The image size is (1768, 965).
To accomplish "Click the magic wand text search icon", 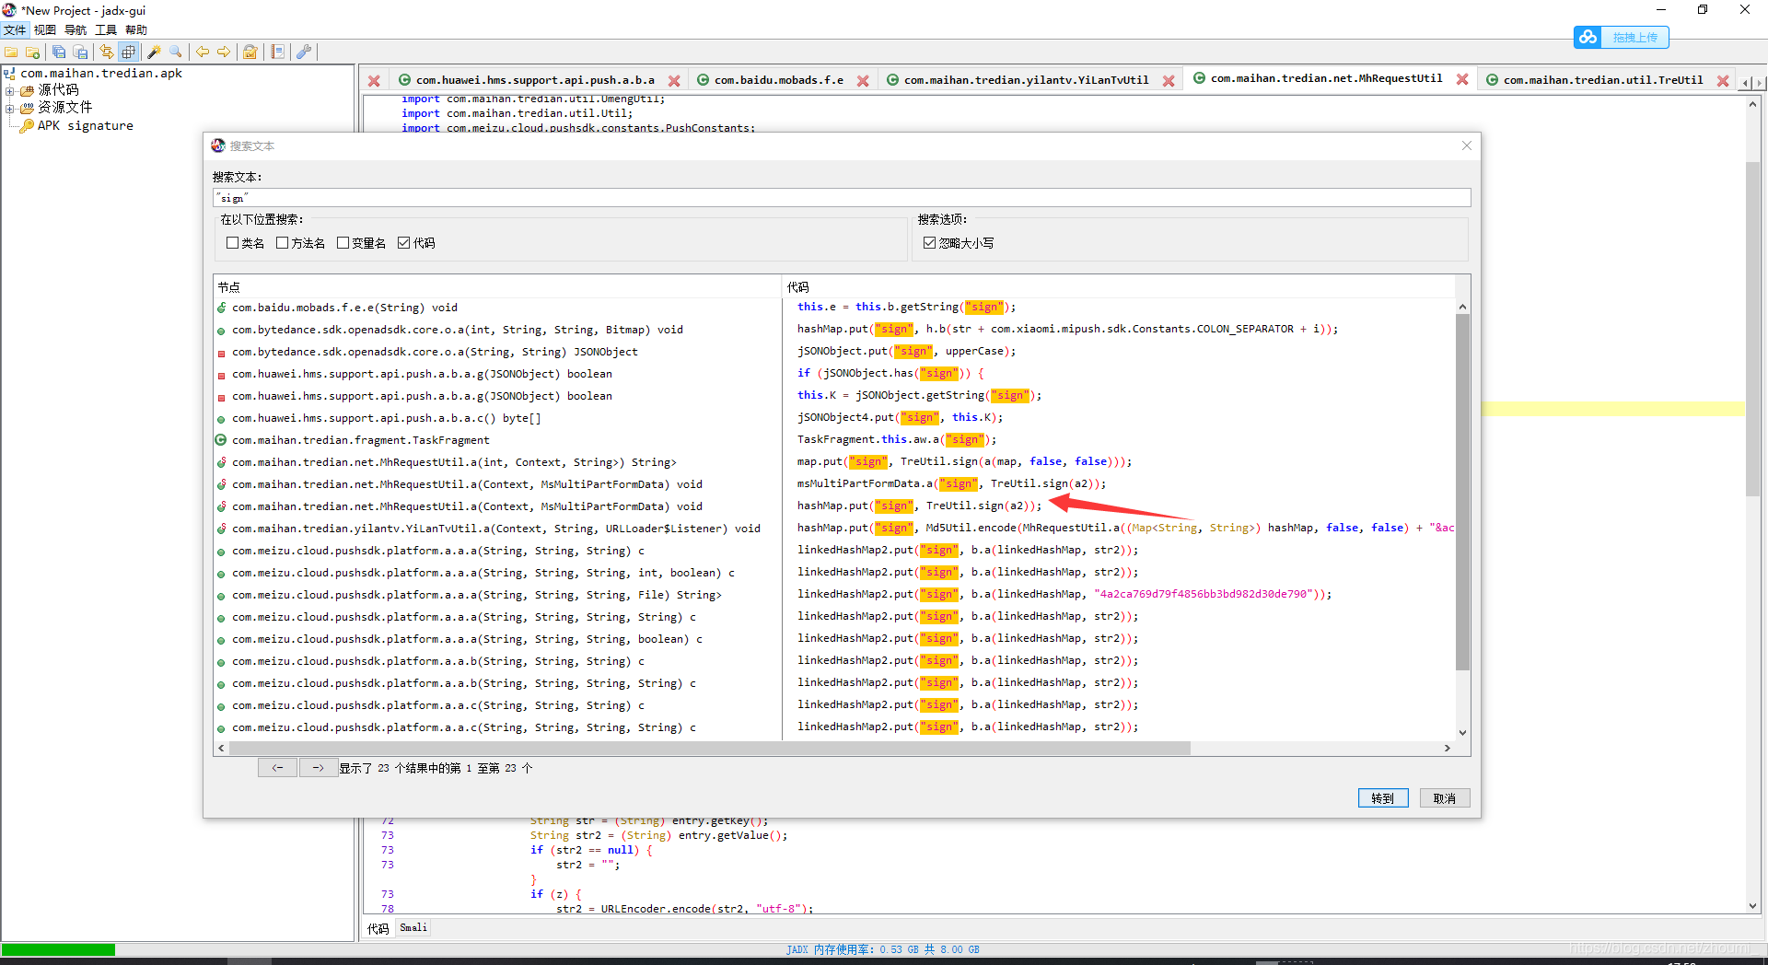I will (155, 52).
